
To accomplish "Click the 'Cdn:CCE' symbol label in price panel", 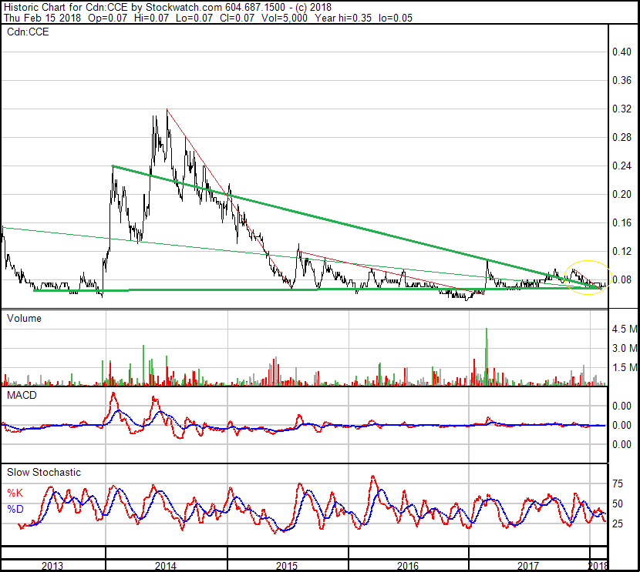I will (28, 32).
